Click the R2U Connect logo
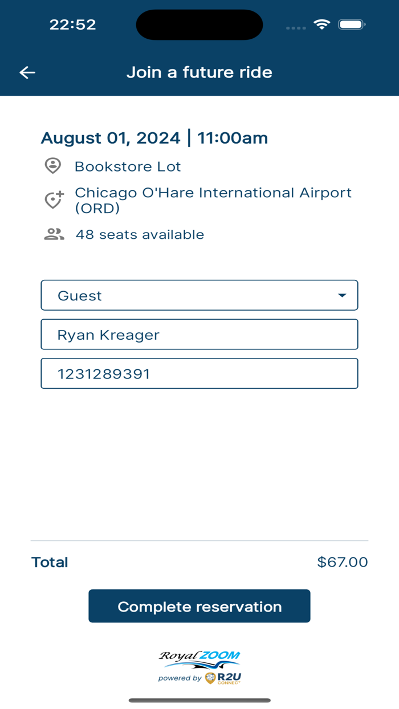399x709 pixels. (223, 678)
